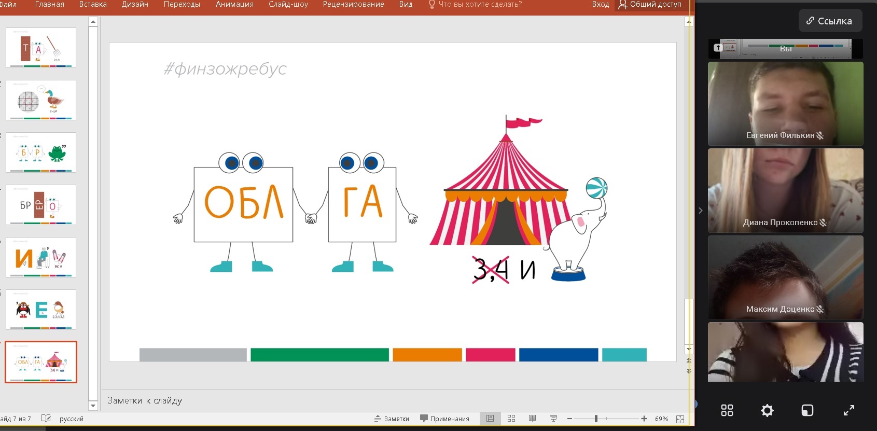This screenshot has height=431, width=877.
Task: Switch to the Дизайн tab
Action: pos(135,4)
